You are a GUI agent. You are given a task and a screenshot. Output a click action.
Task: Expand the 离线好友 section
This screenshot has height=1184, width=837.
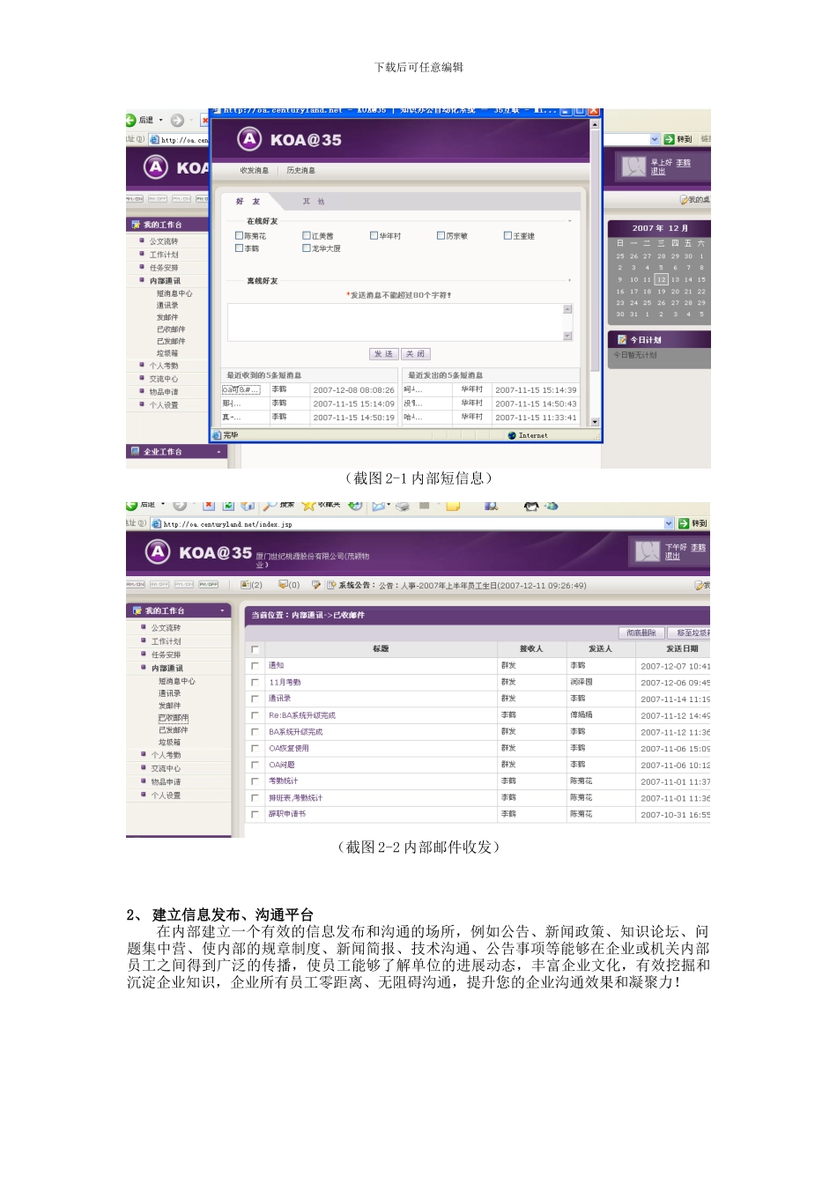pyautogui.click(x=570, y=280)
